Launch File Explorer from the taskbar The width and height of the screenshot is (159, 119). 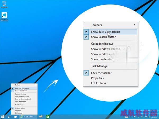pos(41,117)
